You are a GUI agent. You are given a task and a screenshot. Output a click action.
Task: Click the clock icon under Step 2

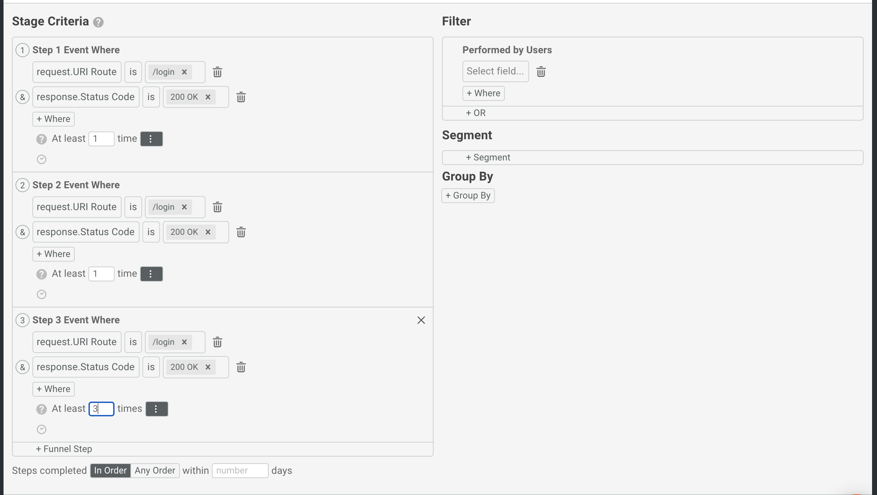pyautogui.click(x=42, y=294)
